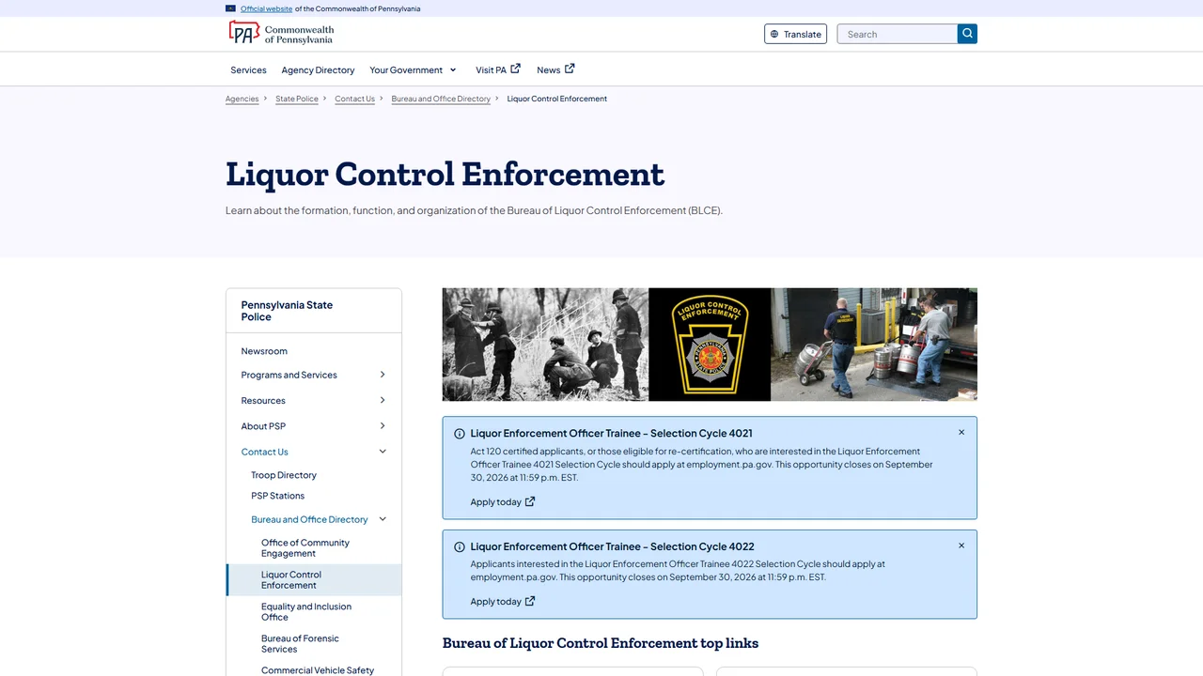Viewport: 1203px width, 676px height.
Task: Click external link icon in Cycle 4022 Apply today
Action: point(530,601)
